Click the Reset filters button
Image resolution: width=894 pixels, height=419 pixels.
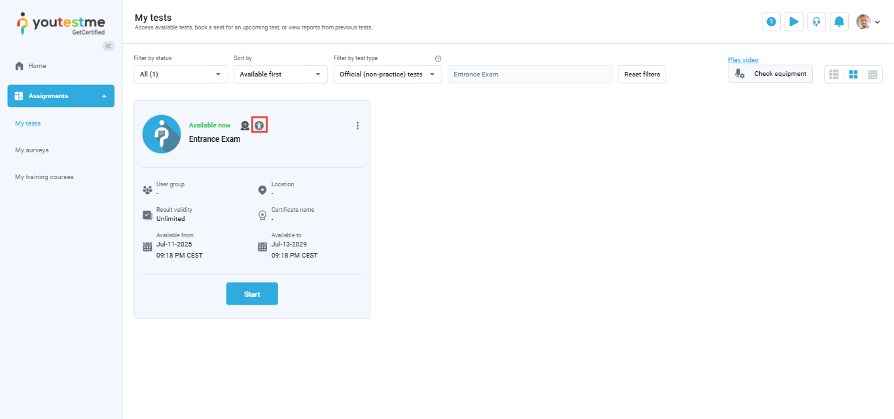[642, 75]
